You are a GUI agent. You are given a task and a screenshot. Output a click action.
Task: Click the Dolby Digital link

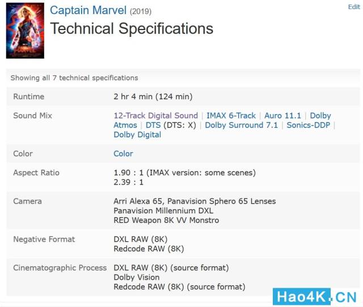tap(137, 135)
